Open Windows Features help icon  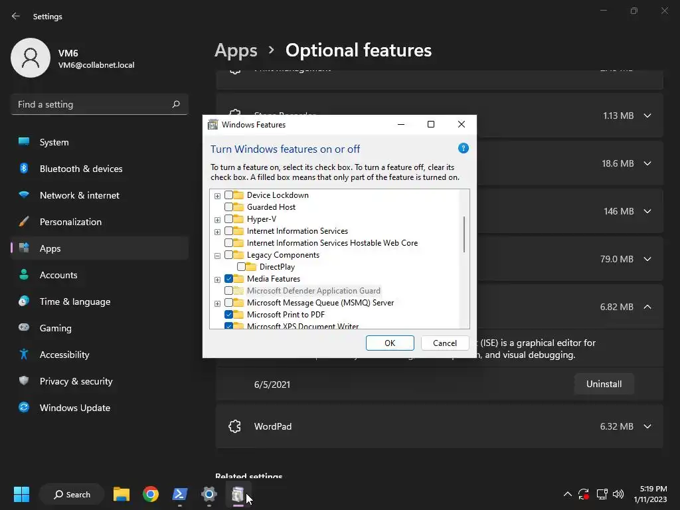[x=463, y=148]
